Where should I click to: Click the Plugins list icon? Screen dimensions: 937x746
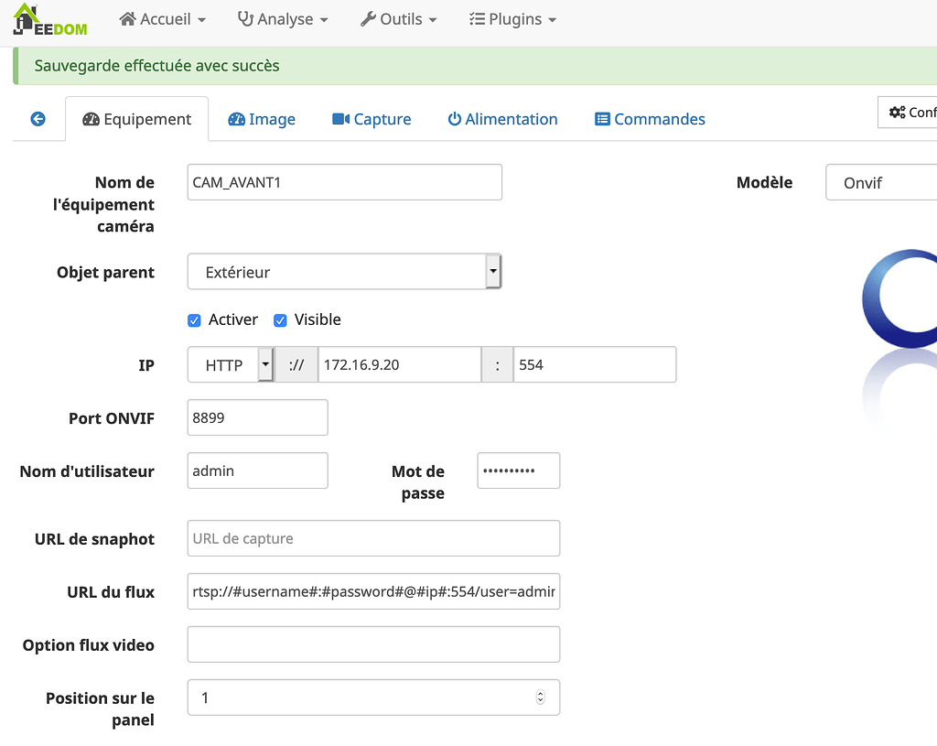coord(477,19)
